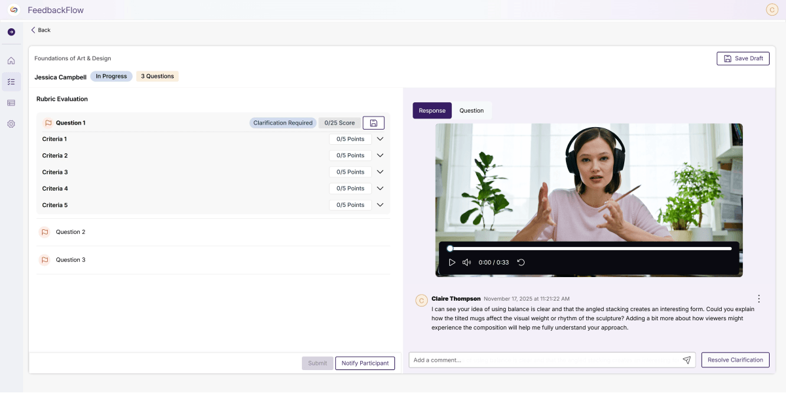Replay the video with the restart icon
The height and width of the screenshot is (393, 786).
[x=521, y=262]
